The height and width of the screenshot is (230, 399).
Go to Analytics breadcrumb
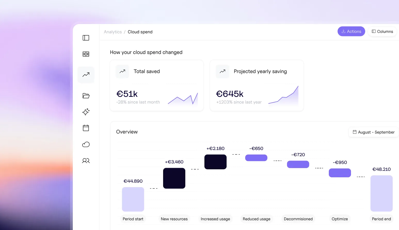coord(113,32)
